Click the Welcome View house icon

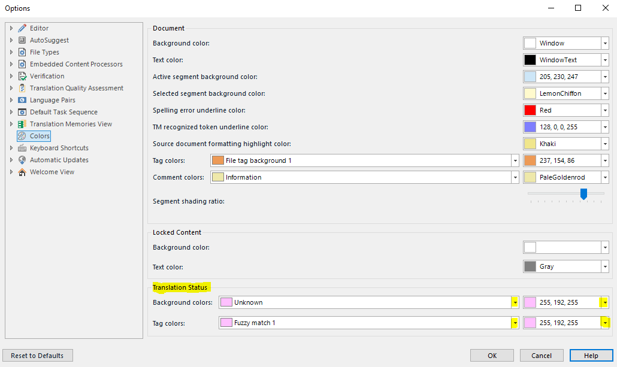click(x=22, y=172)
